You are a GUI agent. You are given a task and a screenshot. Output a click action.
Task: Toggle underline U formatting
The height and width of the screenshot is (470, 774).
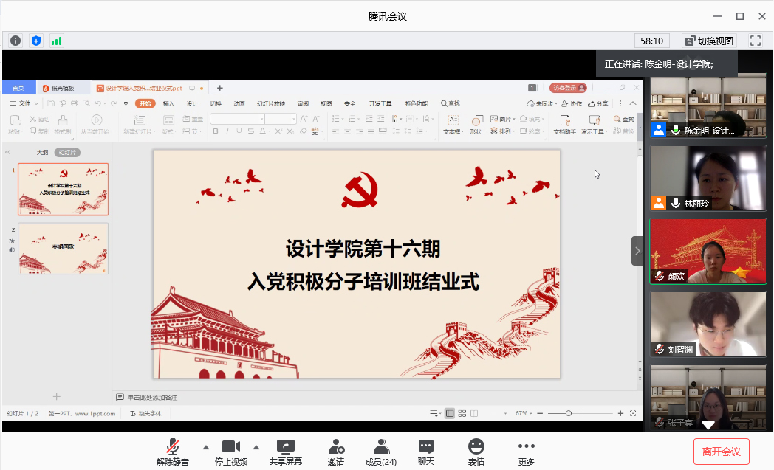point(239,131)
